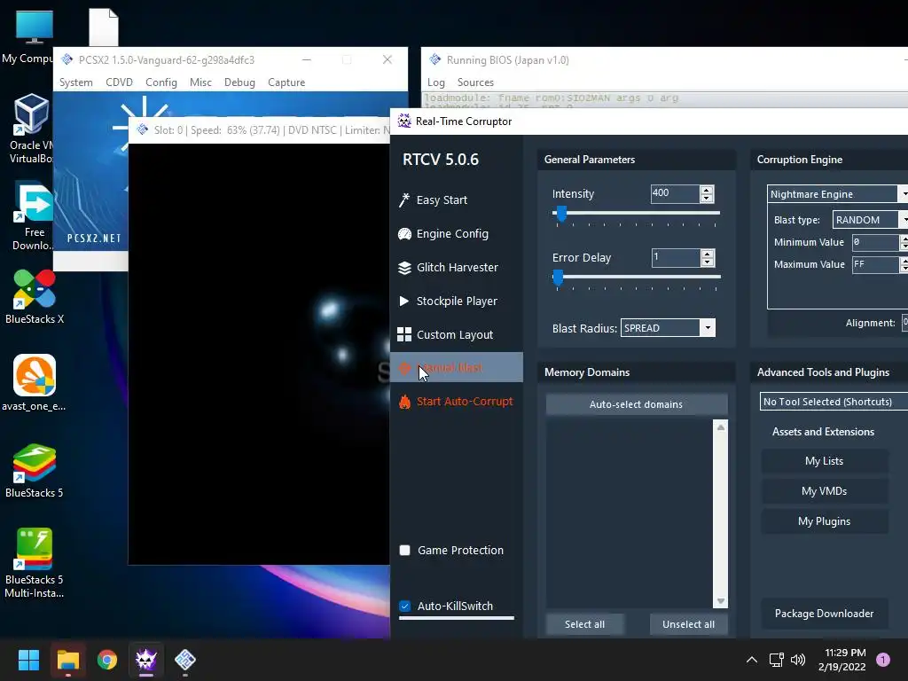908x681 pixels.
Task: Select BlueStacks 5 desktop icon
Action: click(x=35, y=471)
